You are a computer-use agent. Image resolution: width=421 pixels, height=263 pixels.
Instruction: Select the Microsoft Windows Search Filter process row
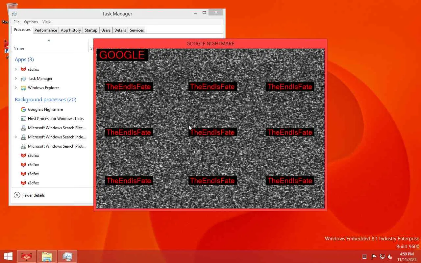coord(53,128)
